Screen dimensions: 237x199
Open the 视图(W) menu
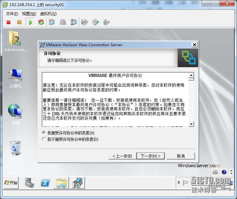[29, 14]
